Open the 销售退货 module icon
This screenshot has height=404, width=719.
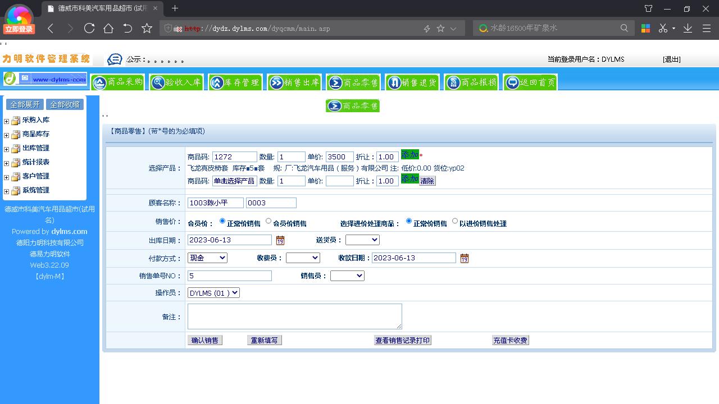412,81
